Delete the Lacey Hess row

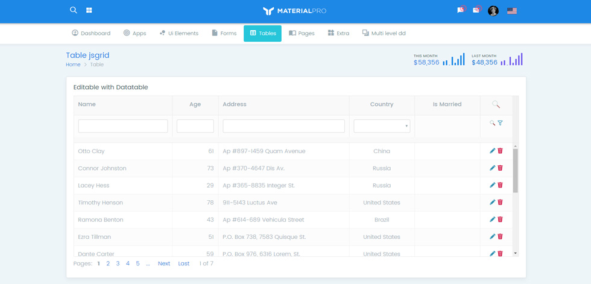500,185
